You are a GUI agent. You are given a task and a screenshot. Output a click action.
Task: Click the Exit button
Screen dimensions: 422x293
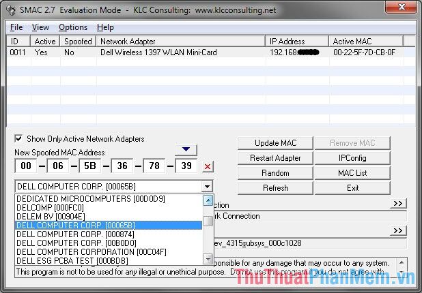pos(352,188)
